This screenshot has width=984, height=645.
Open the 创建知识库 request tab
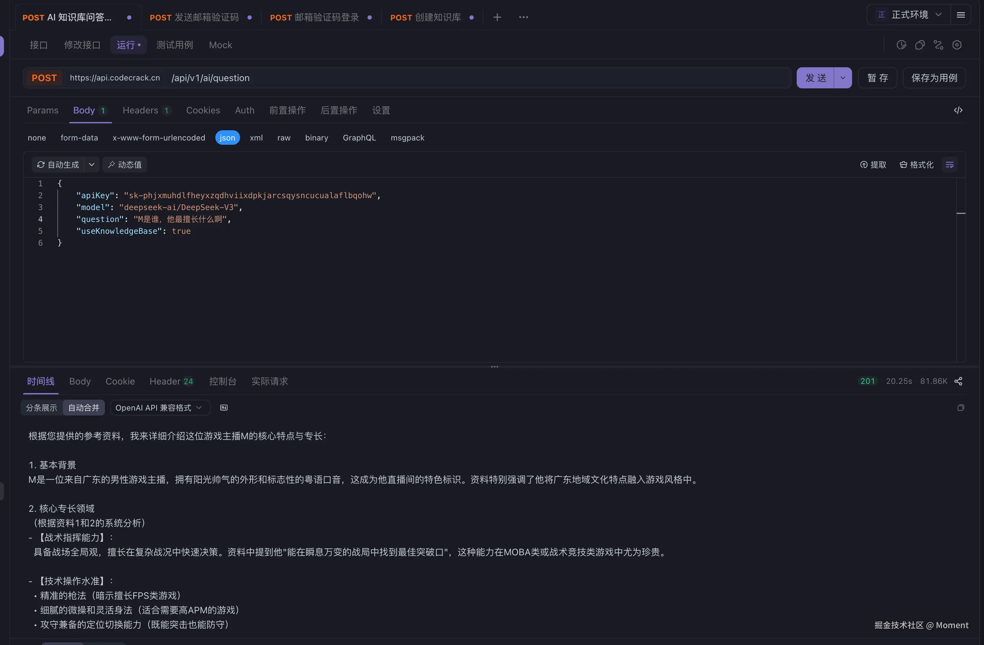[x=425, y=17]
